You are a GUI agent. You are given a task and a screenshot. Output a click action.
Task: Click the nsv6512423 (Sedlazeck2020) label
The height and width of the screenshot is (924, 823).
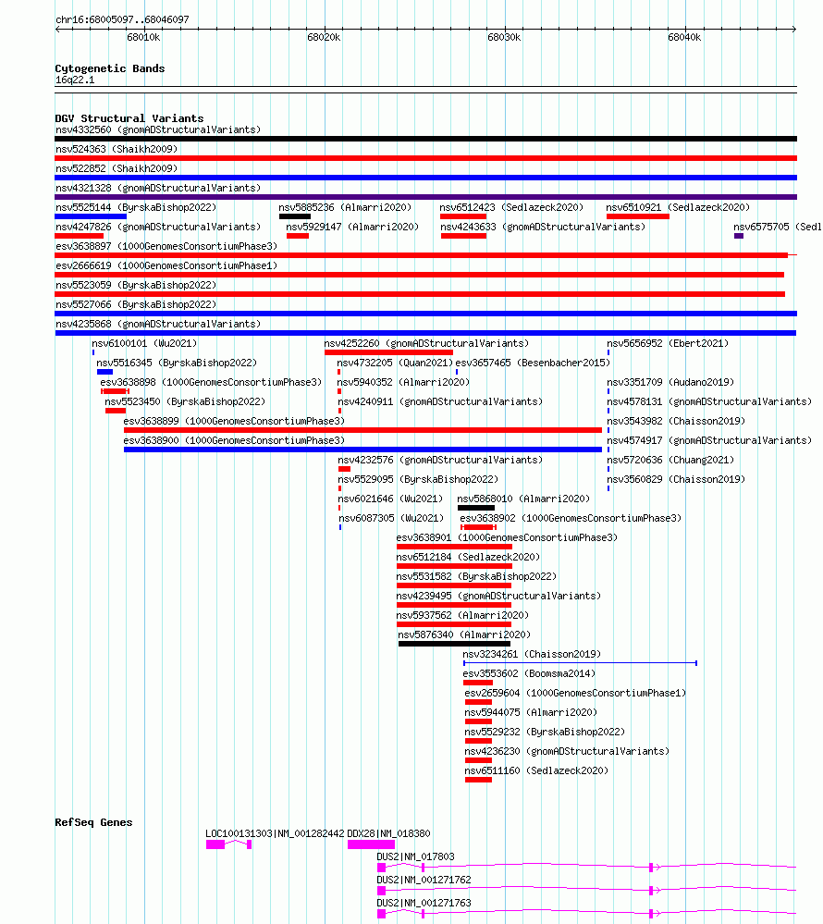(511, 207)
